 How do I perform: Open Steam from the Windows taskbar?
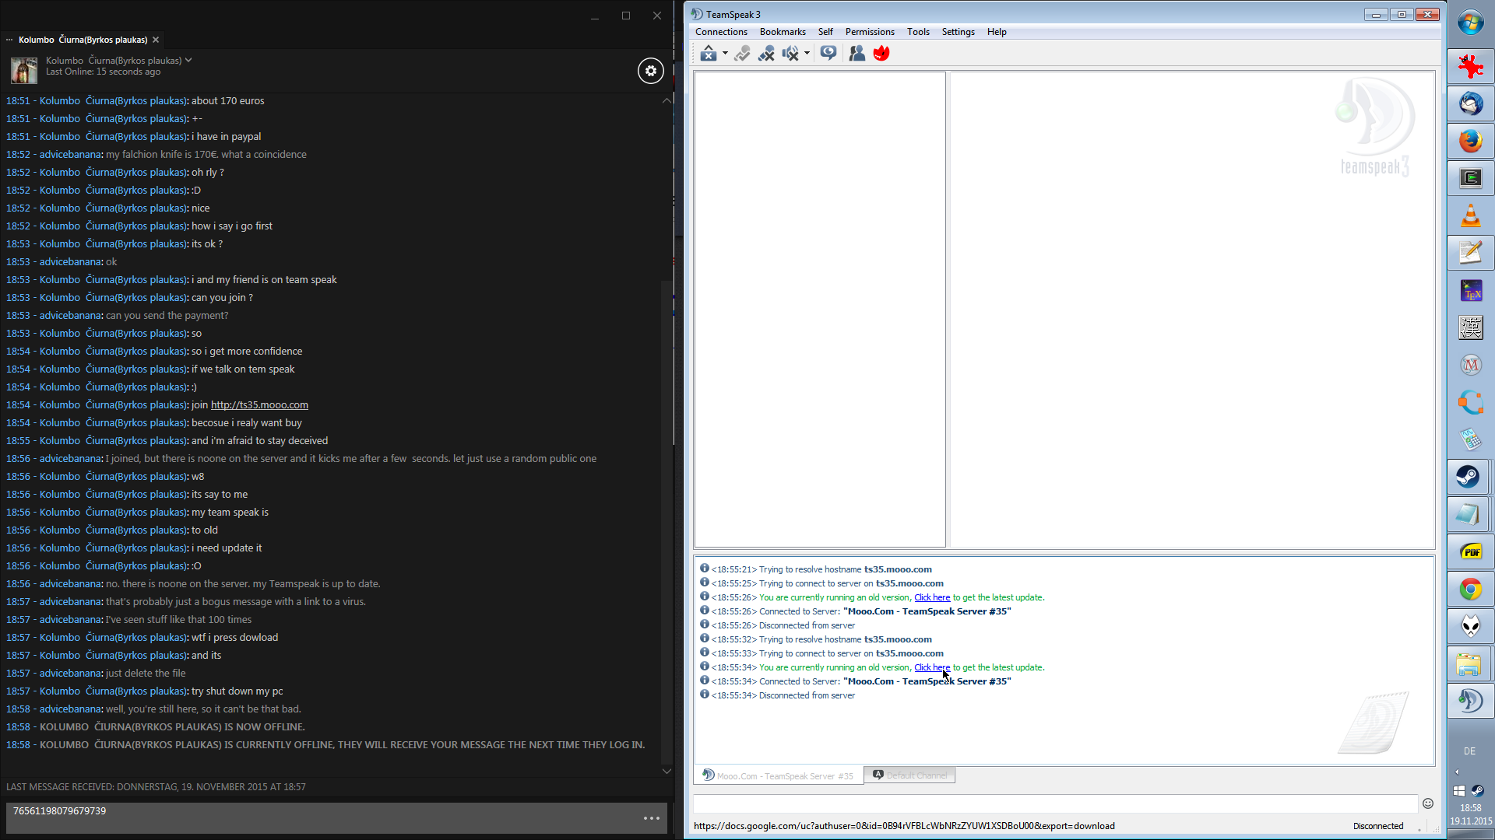[1469, 477]
